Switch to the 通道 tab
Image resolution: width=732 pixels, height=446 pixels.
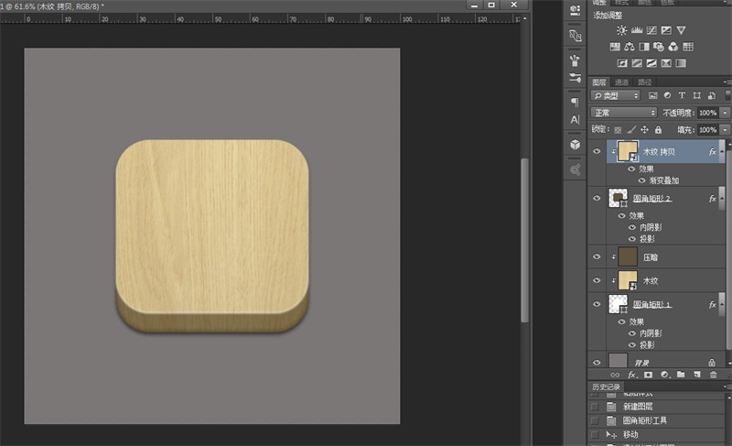tap(621, 82)
